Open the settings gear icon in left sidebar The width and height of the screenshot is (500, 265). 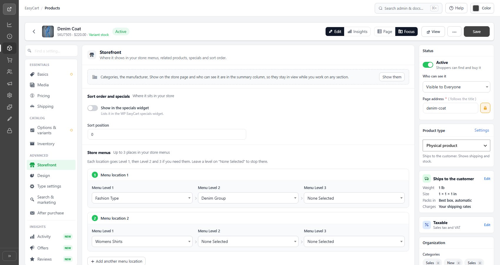[9, 95]
